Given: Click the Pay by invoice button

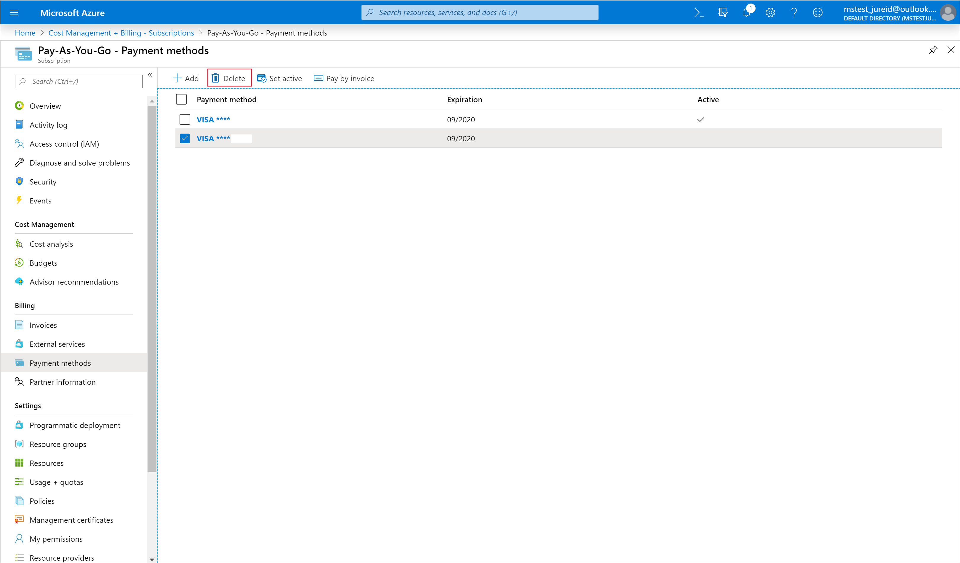Looking at the screenshot, I should click(x=344, y=78).
